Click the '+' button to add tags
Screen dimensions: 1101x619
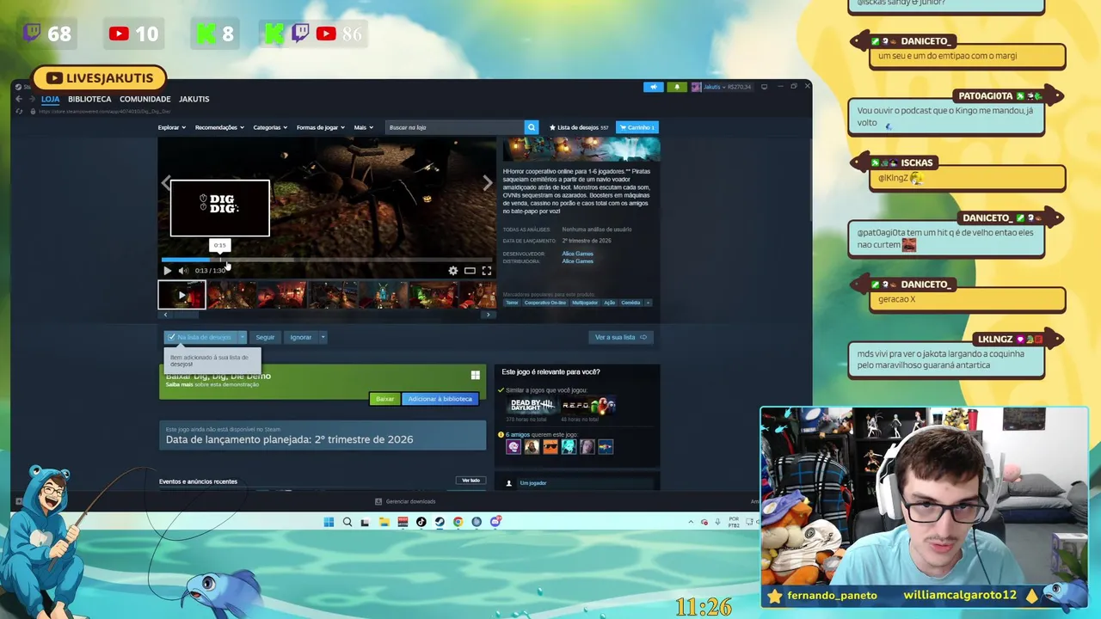648,303
